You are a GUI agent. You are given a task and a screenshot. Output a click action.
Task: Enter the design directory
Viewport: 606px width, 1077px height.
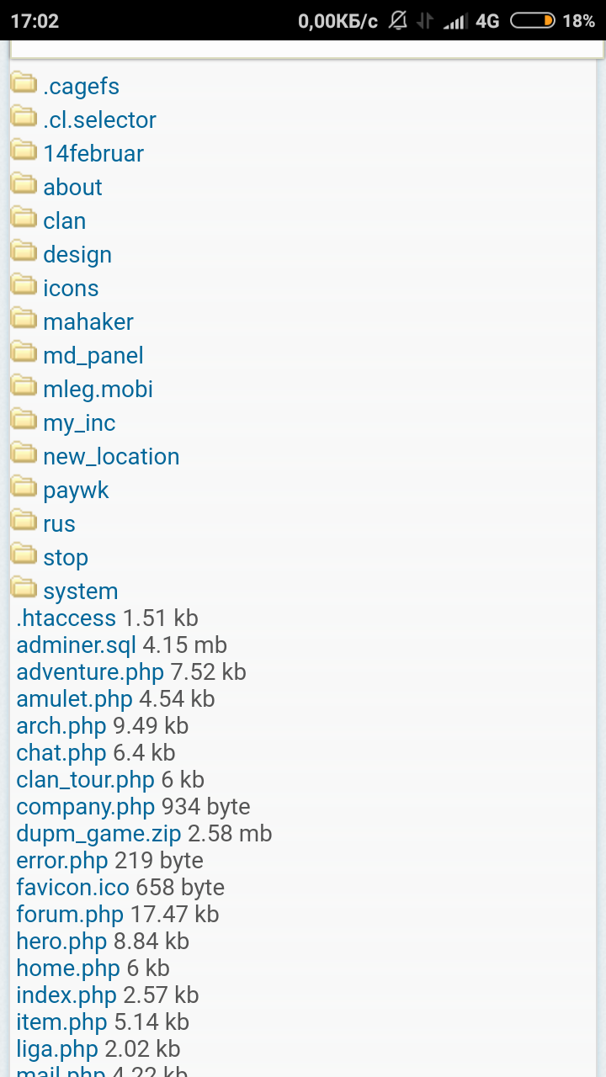point(77,255)
